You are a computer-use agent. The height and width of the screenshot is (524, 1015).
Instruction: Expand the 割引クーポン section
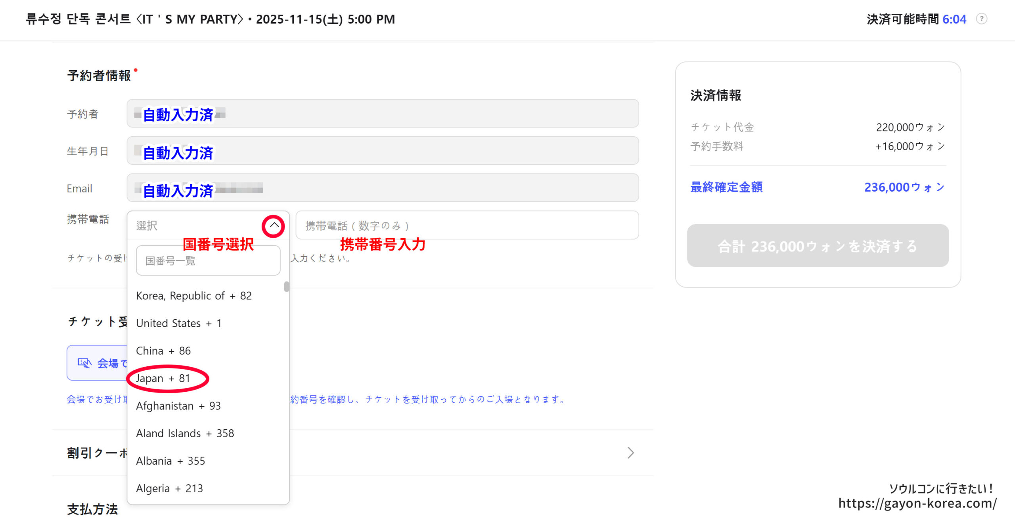[x=630, y=453]
